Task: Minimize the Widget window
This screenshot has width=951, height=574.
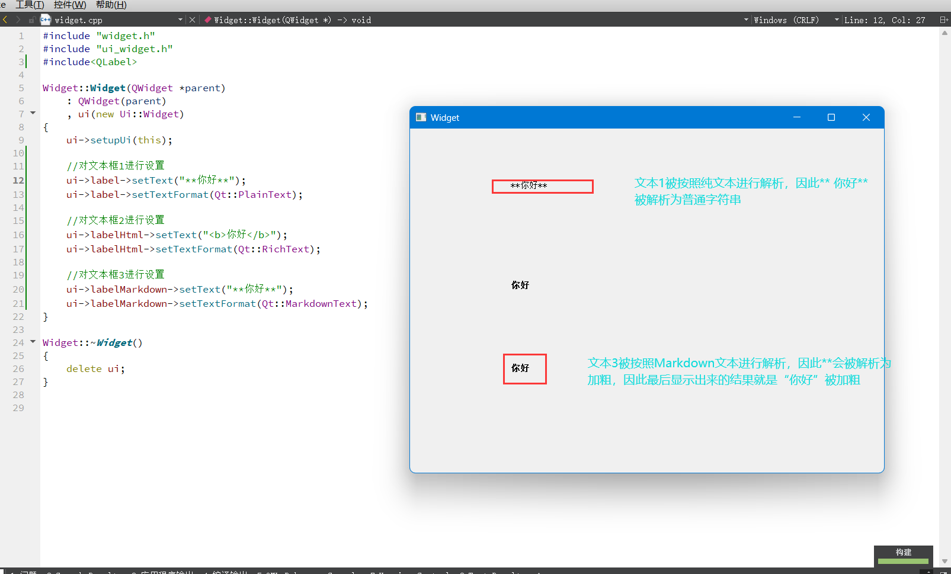Action: tap(797, 117)
